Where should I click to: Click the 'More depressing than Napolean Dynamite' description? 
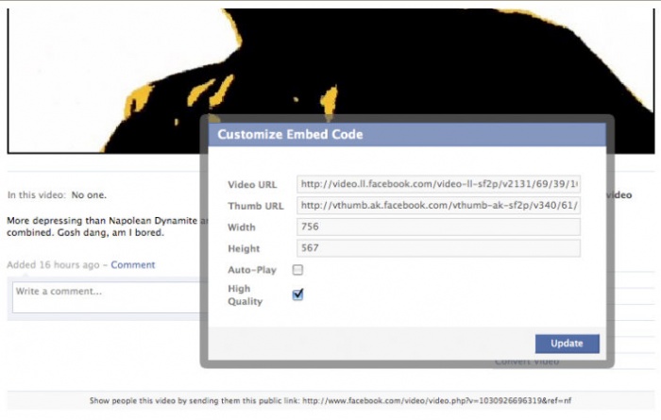(x=106, y=227)
